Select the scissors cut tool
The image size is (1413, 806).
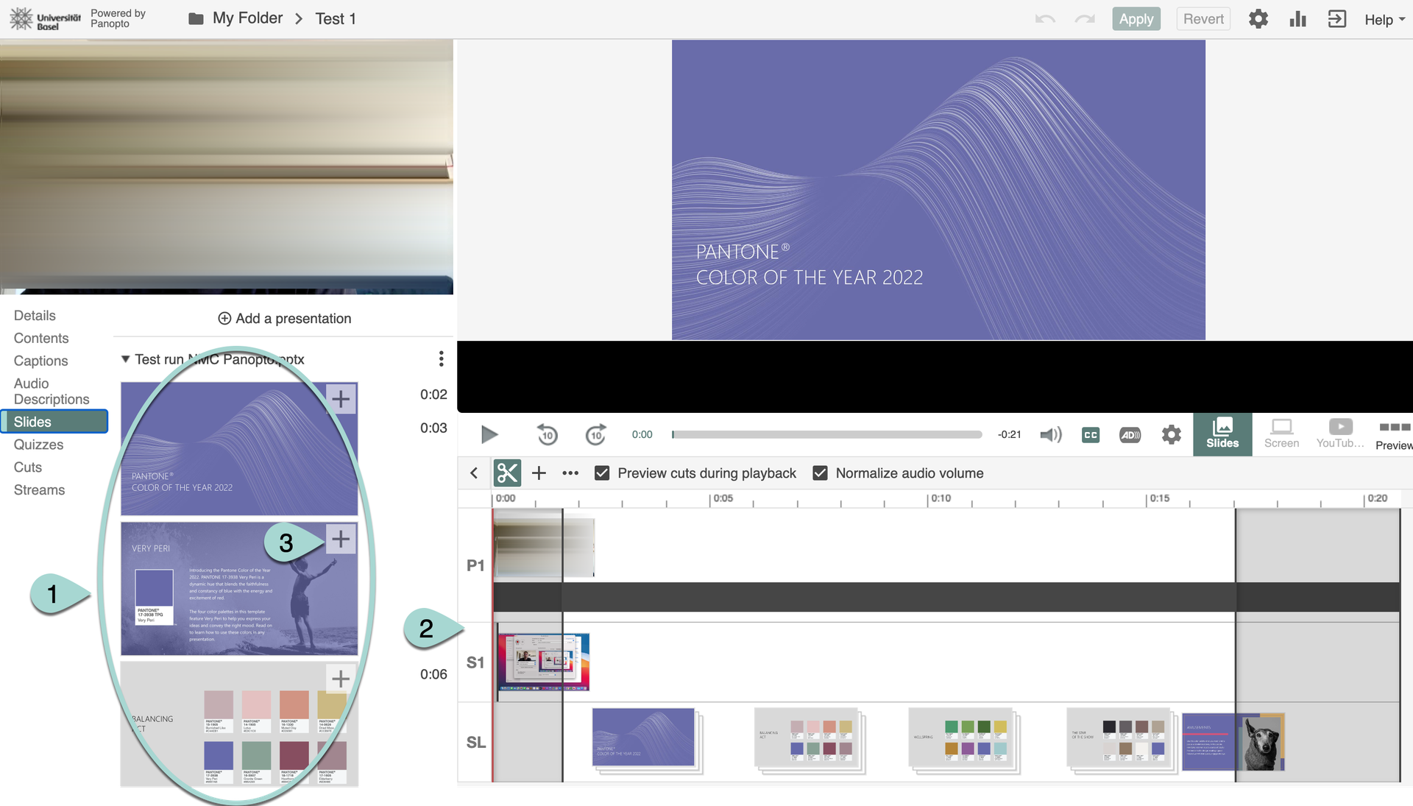coord(507,473)
